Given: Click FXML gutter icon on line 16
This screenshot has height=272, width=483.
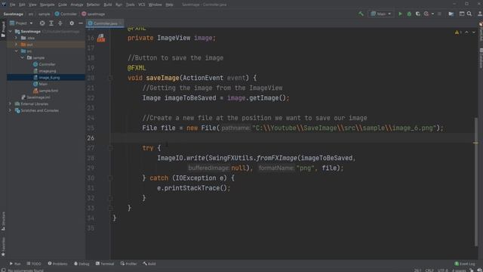Looking at the screenshot, I should tap(101, 38).
